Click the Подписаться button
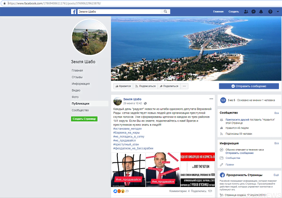 point(145,86)
